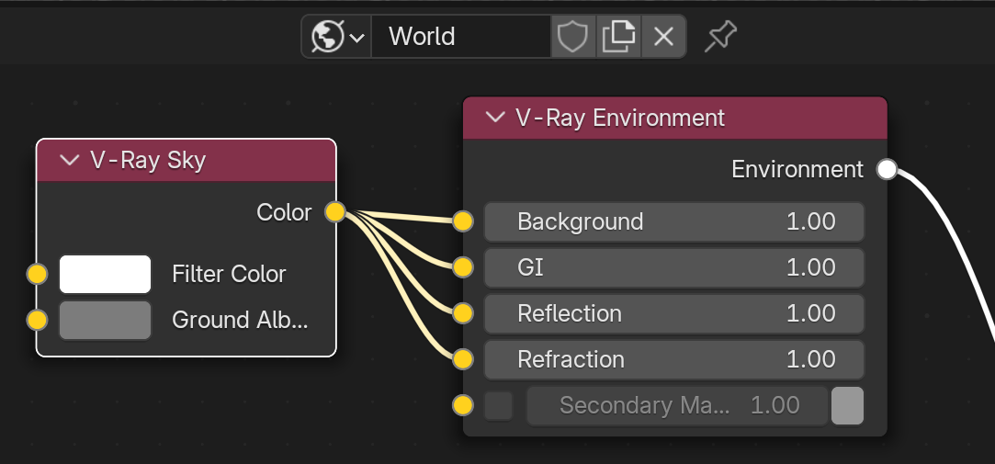Image resolution: width=995 pixels, height=464 pixels.
Task: Click the V-Ray Sky Color output socket
Action: [335, 212]
